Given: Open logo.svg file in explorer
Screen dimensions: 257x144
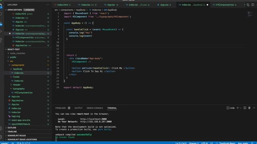Looking at the screenshot, I should coord(16,116).
